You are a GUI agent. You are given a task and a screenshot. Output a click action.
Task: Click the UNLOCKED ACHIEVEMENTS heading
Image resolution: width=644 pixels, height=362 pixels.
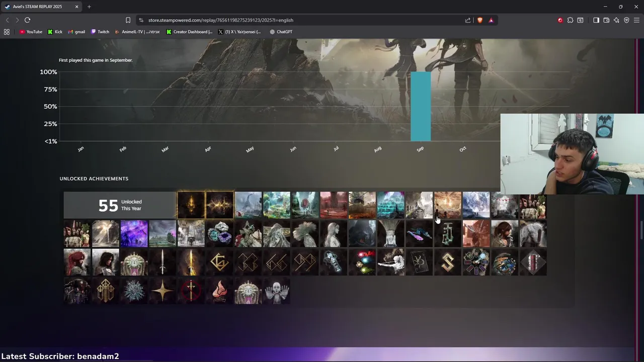coord(94,178)
